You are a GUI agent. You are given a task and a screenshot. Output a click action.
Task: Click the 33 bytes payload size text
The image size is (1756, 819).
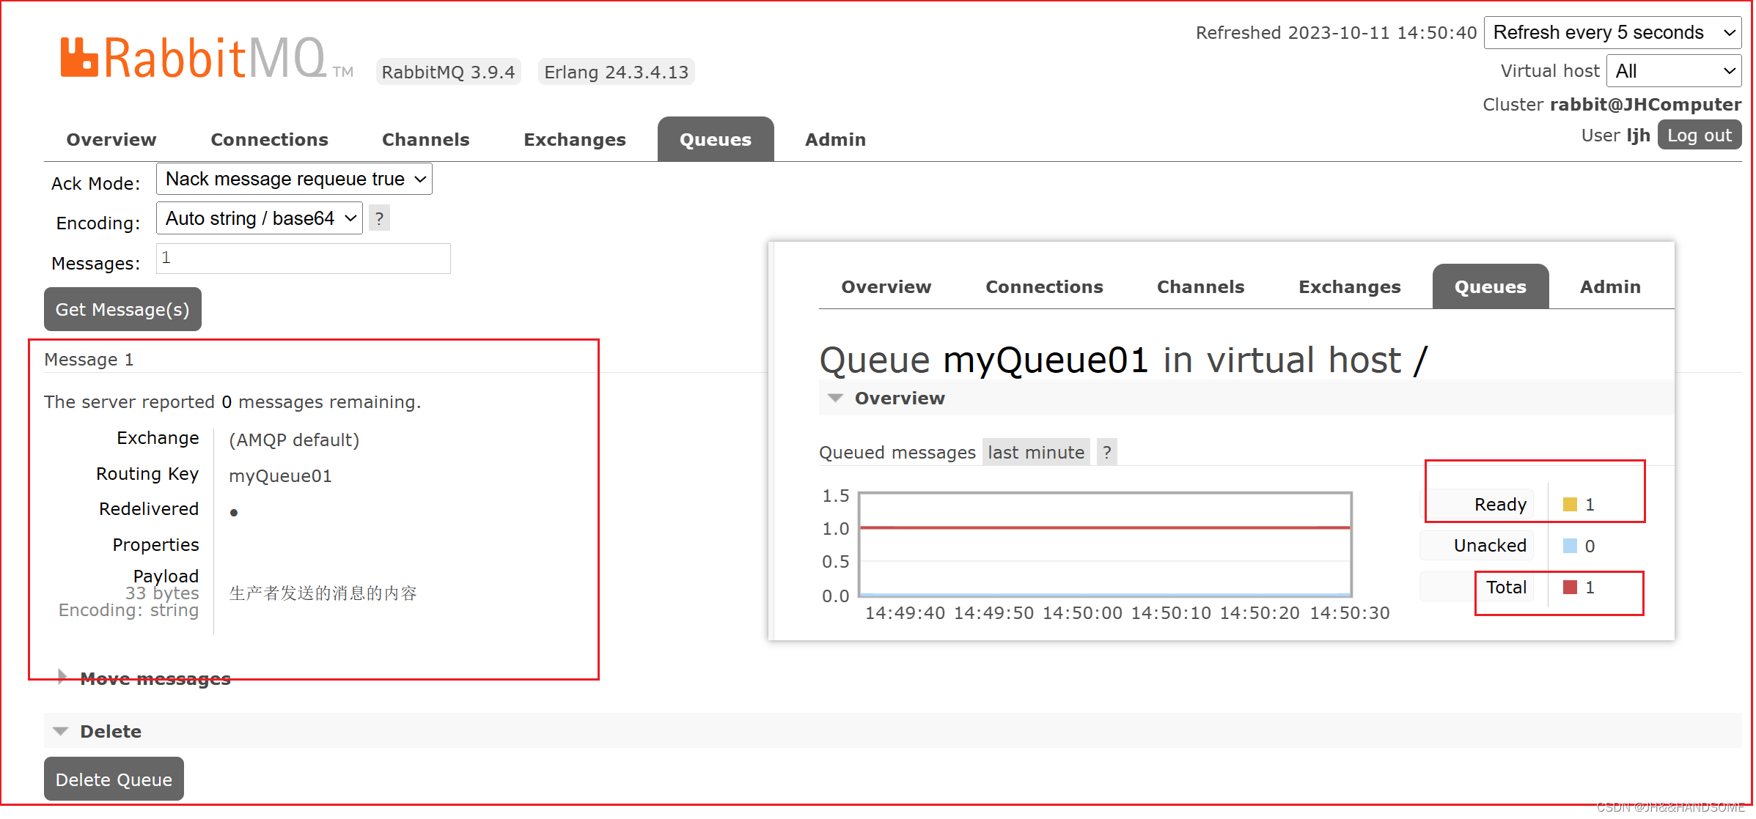coord(162,593)
